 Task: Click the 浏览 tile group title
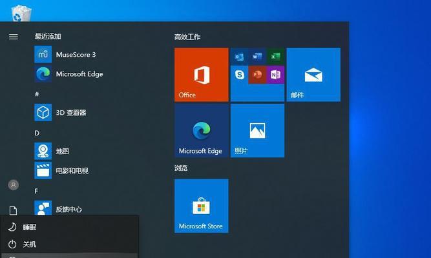coord(181,168)
